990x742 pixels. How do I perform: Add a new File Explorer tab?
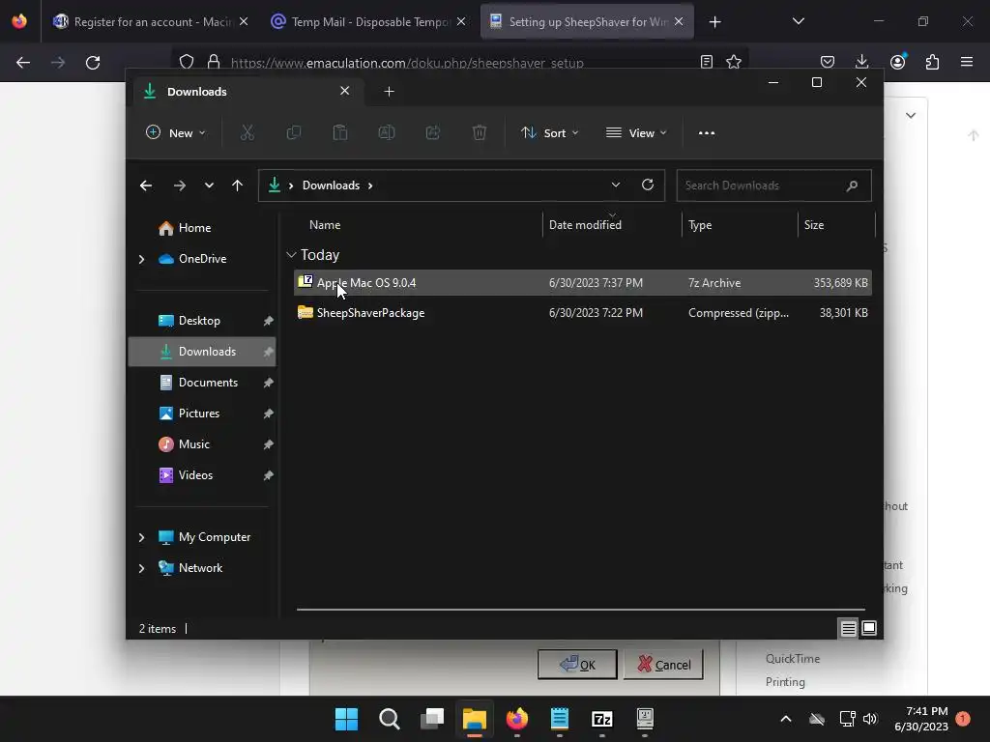click(x=389, y=92)
